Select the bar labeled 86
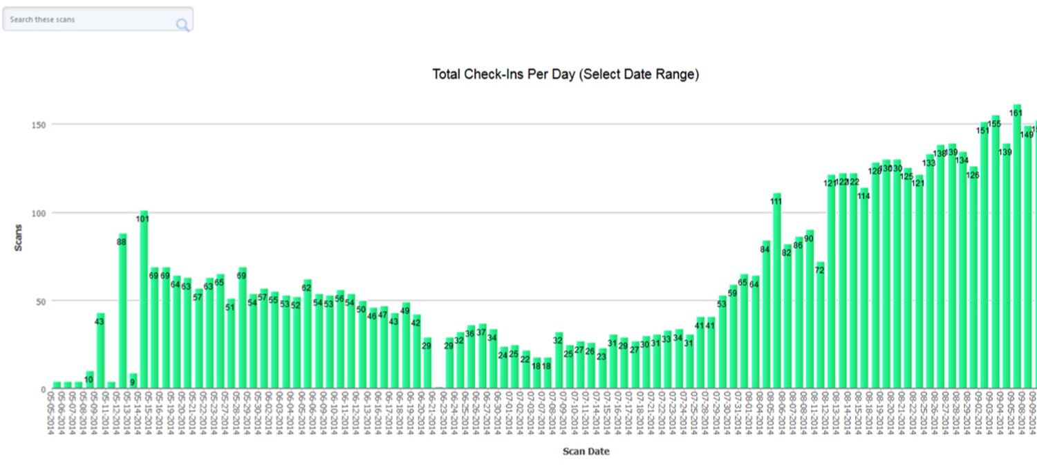The width and height of the screenshot is (1037, 466). [798, 313]
